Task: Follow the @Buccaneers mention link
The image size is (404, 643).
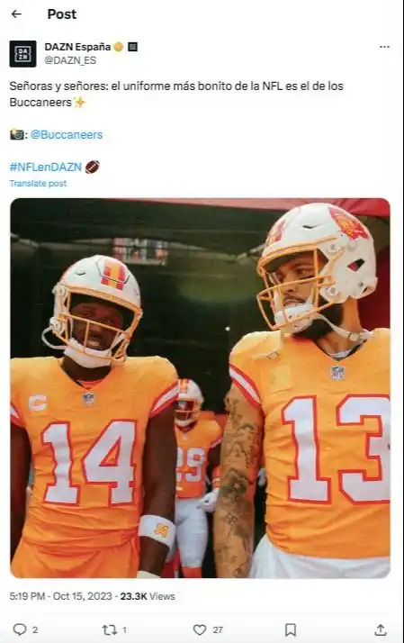Action: tap(67, 134)
